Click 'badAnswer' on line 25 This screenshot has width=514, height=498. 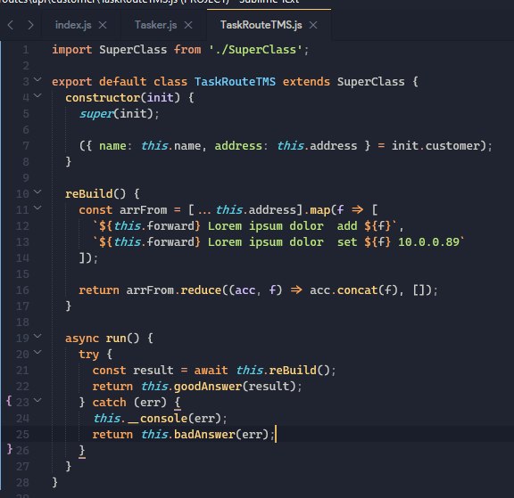204,435
